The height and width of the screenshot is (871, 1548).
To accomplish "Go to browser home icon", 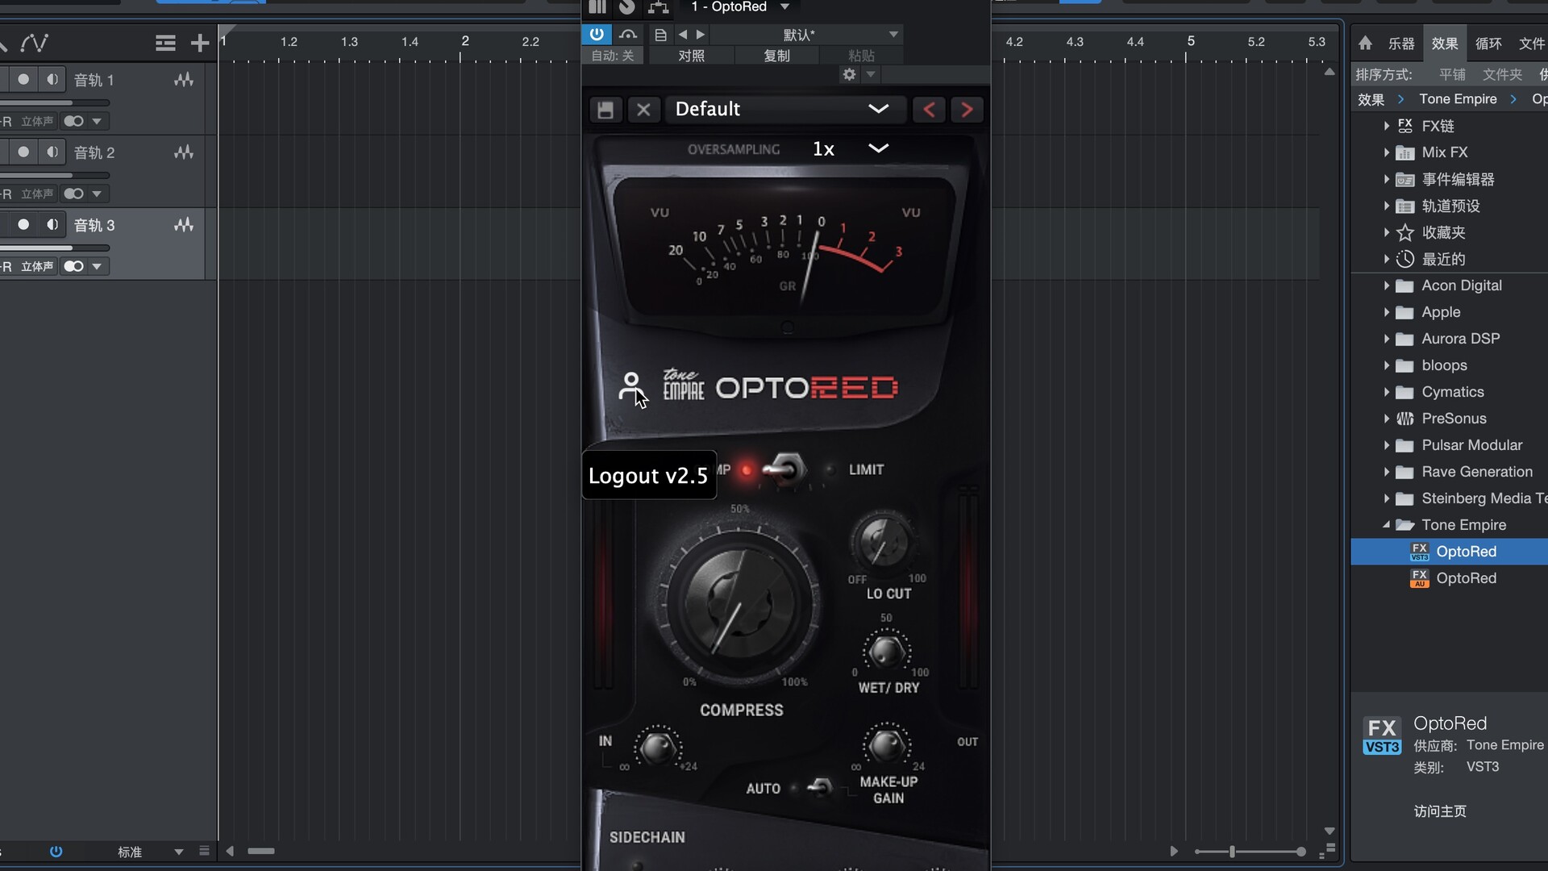I will [1365, 43].
